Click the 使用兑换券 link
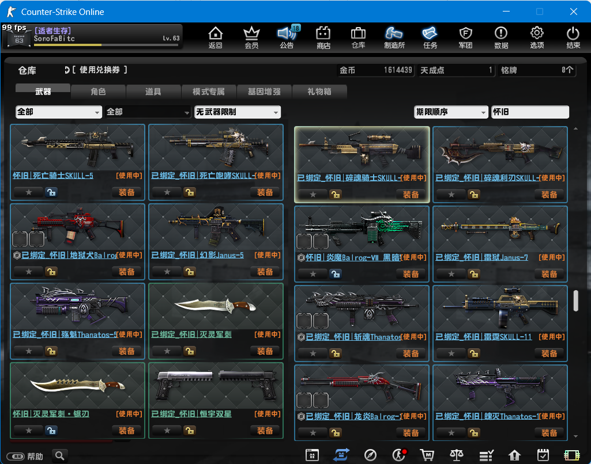Image resolution: width=591 pixels, height=464 pixels. click(x=99, y=70)
